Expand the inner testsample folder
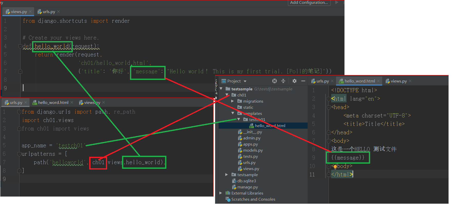The width and height of the screenshot is (455, 205). tap(227, 175)
